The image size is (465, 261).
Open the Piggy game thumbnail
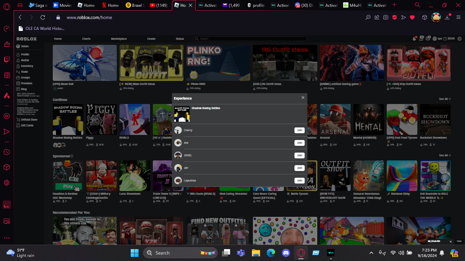coord(101,119)
